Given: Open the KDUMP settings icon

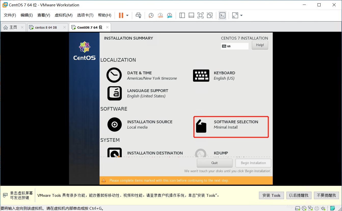Looking at the screenshot, I should tap(201, 153).
